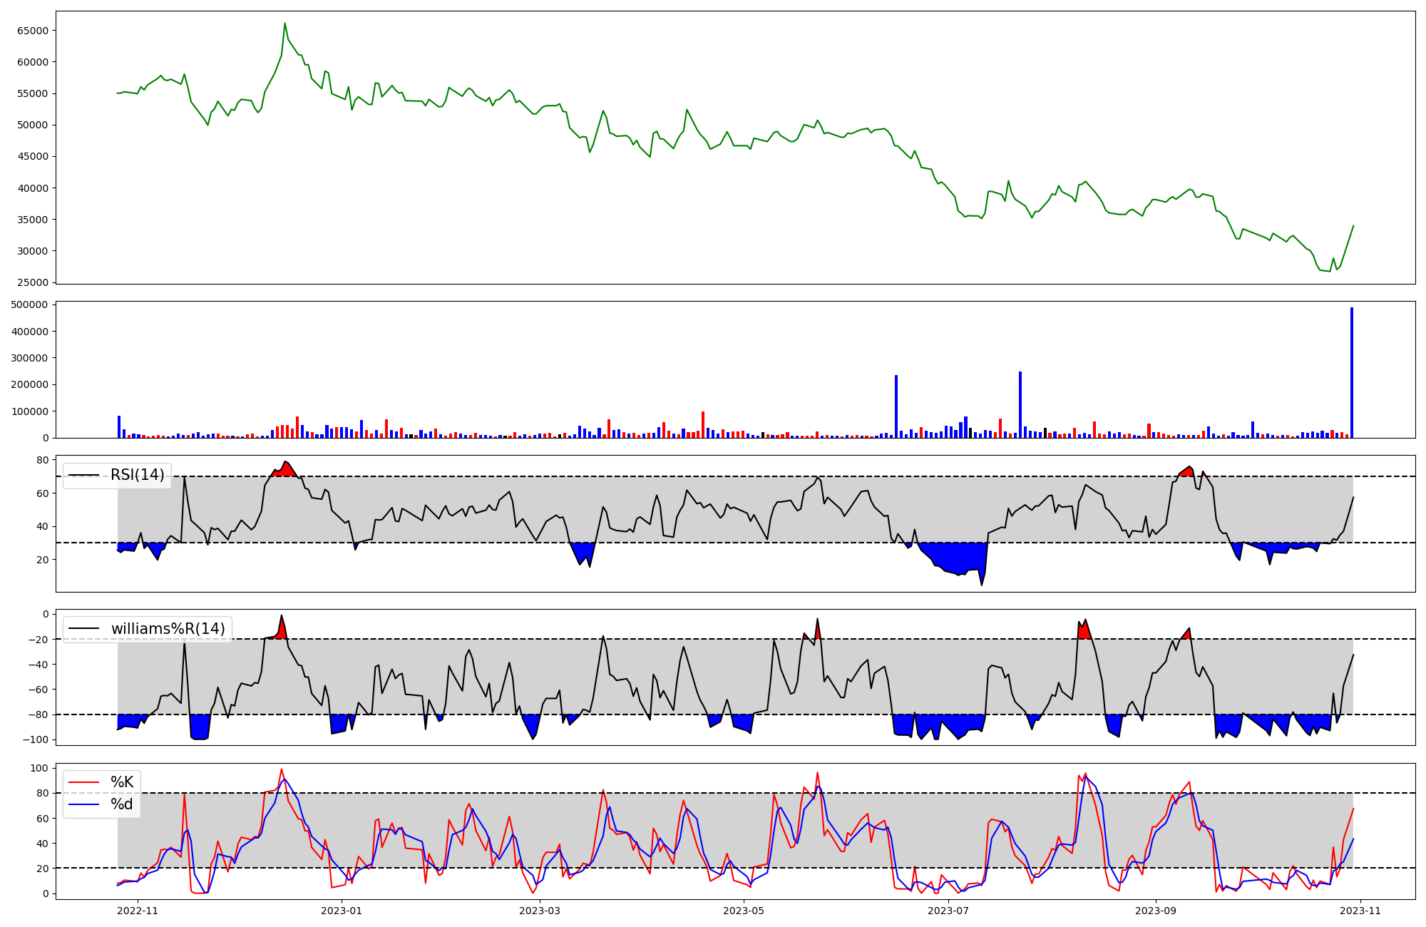Image resolution: width=1426 pixels, height=927 pixels.
Task: Select the %K legend text
Action: tap(122, 782)
